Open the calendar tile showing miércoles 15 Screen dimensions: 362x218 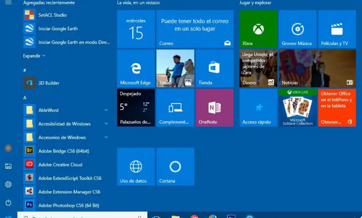click(136, 29)
